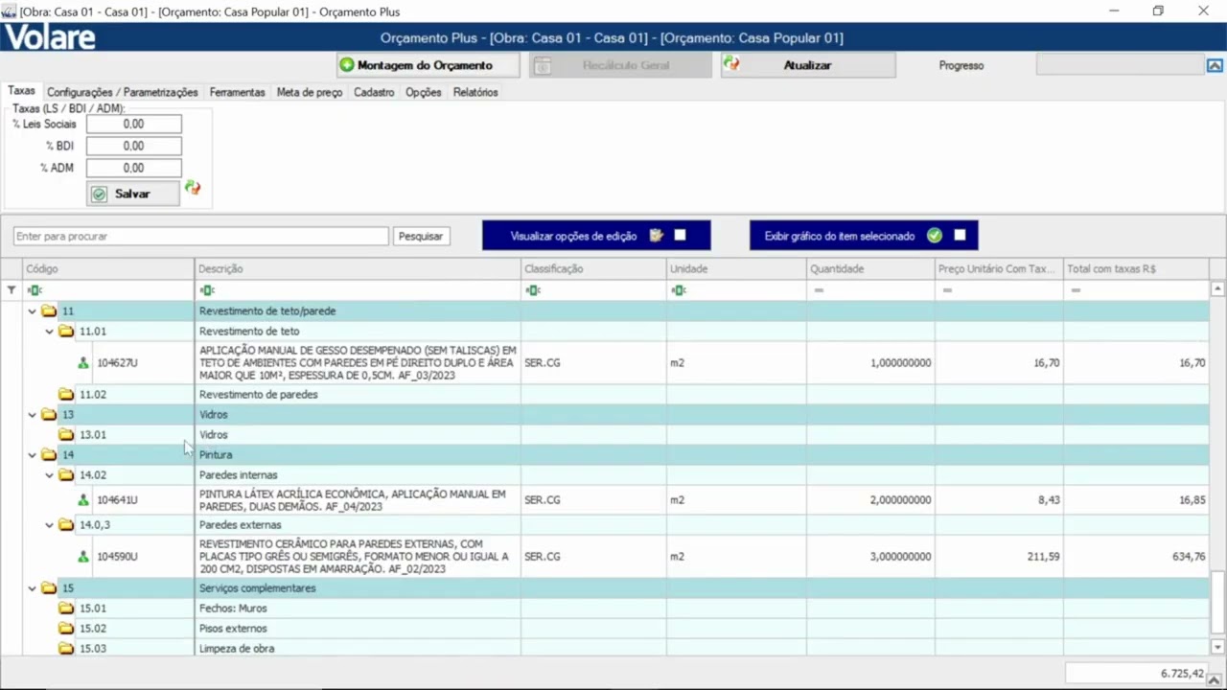
Task: Click the green service icon for 104590U
Action: point(83,557)
